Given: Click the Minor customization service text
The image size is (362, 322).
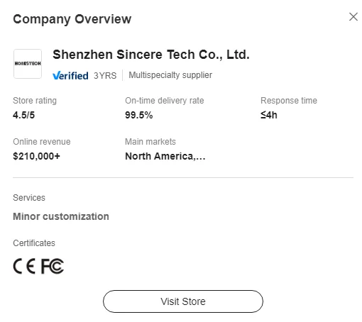Looking at the screenshot, I should 61,216.
